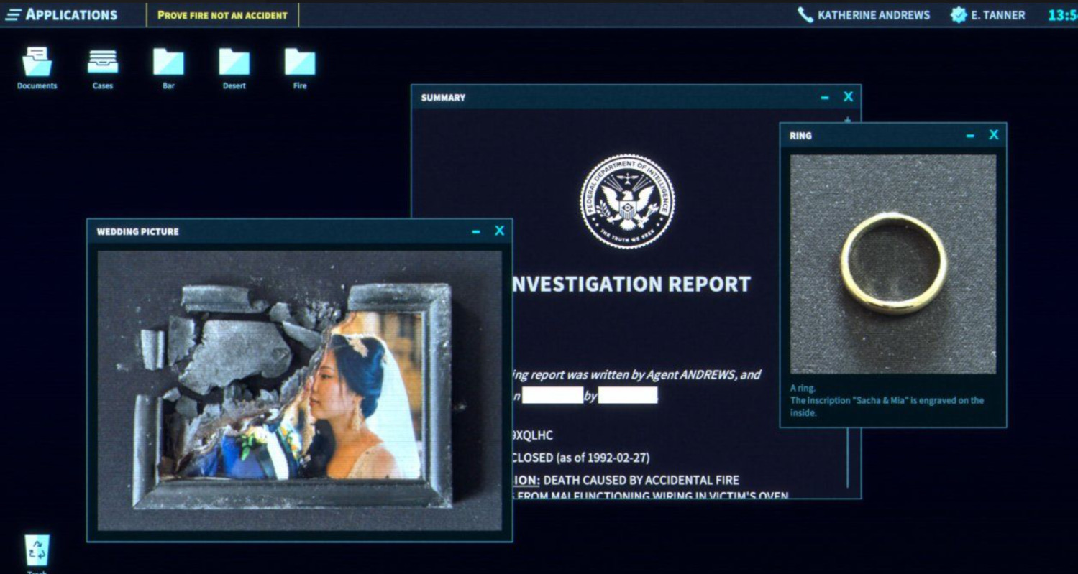Click the phone icon beside Katherine Andrews

tap(805, 15)
